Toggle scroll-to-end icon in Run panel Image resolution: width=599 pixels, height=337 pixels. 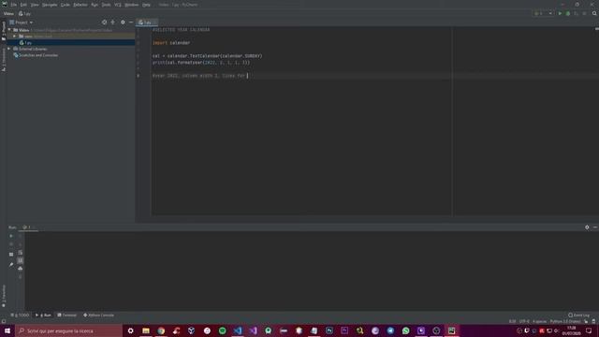[21, 260]
